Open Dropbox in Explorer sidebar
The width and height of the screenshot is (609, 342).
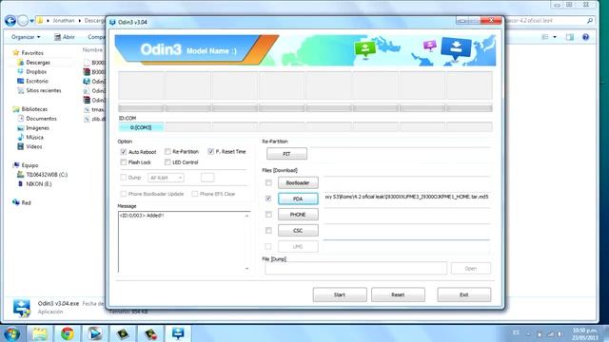(36, 72)
